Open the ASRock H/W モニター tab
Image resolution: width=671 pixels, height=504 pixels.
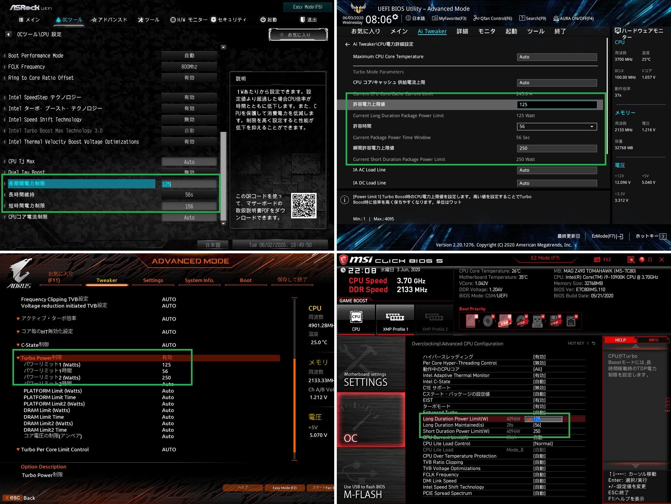point(189,20)
